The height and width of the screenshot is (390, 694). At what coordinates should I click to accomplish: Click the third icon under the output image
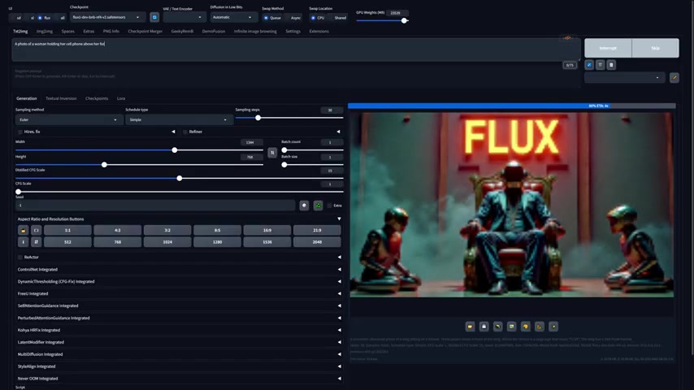[x=498, y=327]
